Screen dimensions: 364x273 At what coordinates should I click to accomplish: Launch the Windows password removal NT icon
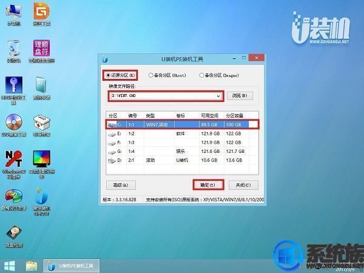coord(14,164)
